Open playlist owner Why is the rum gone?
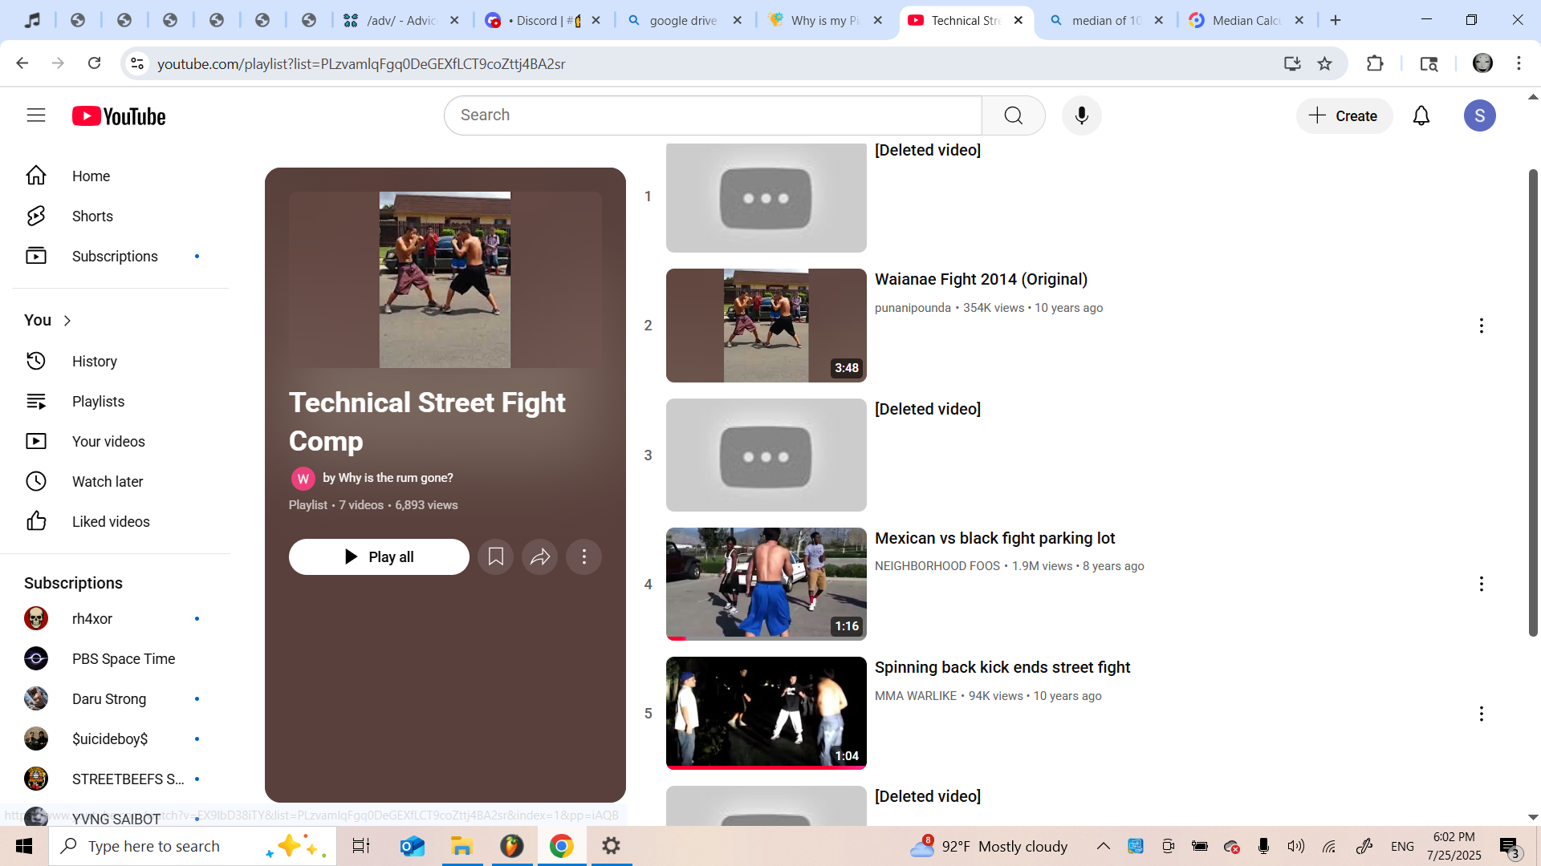Screen dimensions: 1541x866 pos(388,478)
